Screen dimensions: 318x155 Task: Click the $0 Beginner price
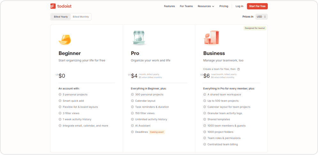(x=62, y=76)
